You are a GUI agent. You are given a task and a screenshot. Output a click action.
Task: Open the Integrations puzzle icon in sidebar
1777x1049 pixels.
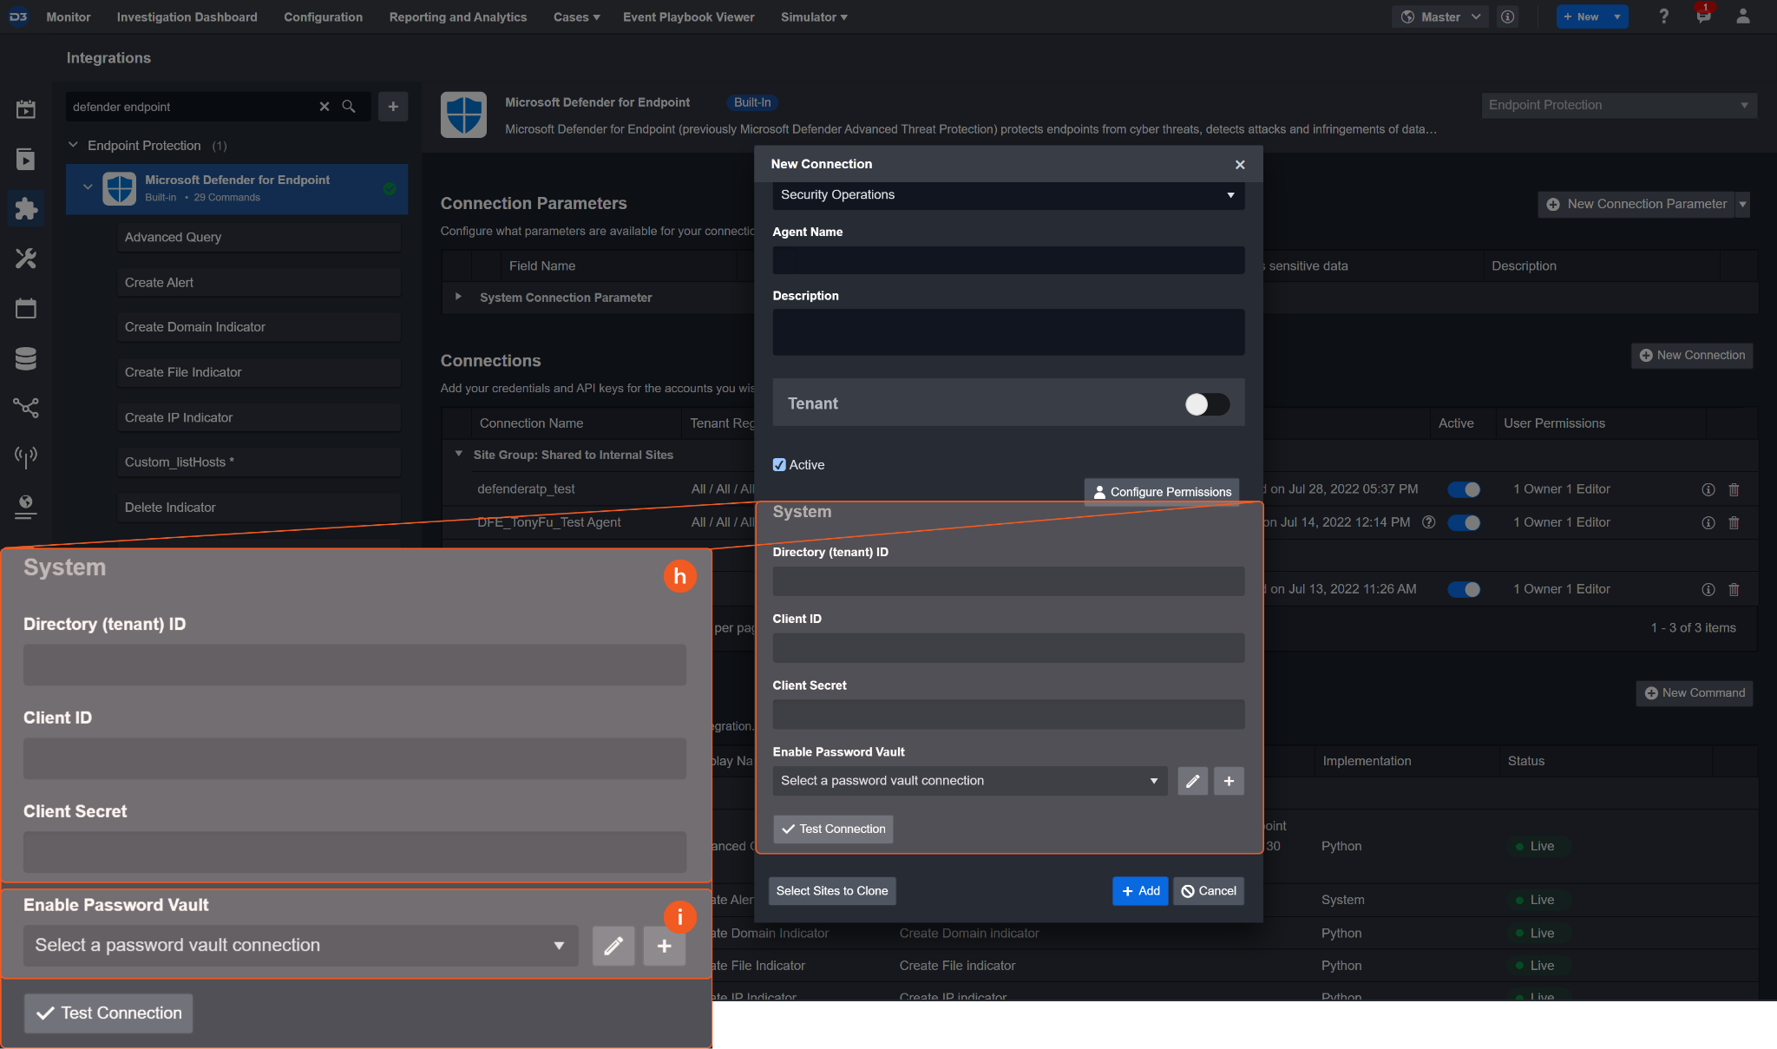(26, 208)
